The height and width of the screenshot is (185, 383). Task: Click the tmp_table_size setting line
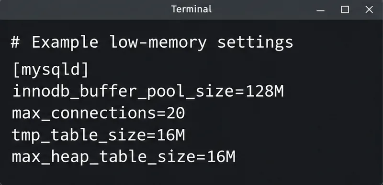click(x=99, y=135)
